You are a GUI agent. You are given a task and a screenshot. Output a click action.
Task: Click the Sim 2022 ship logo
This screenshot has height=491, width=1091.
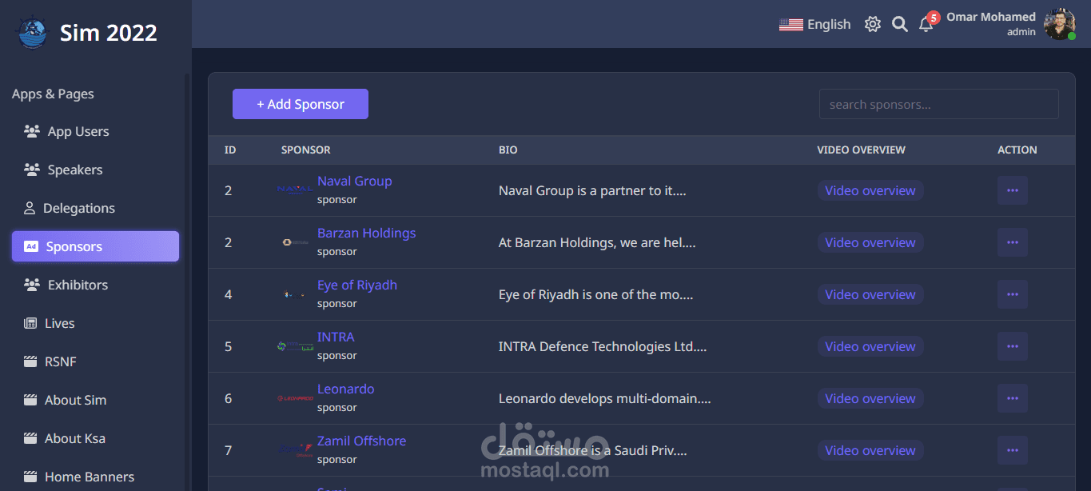33,33
